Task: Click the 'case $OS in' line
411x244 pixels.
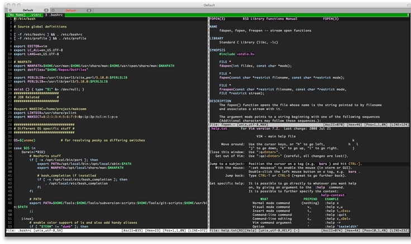Action: pos(25,148)
